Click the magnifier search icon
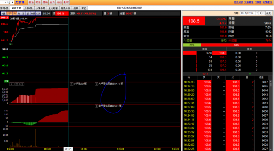 [8, 2]
